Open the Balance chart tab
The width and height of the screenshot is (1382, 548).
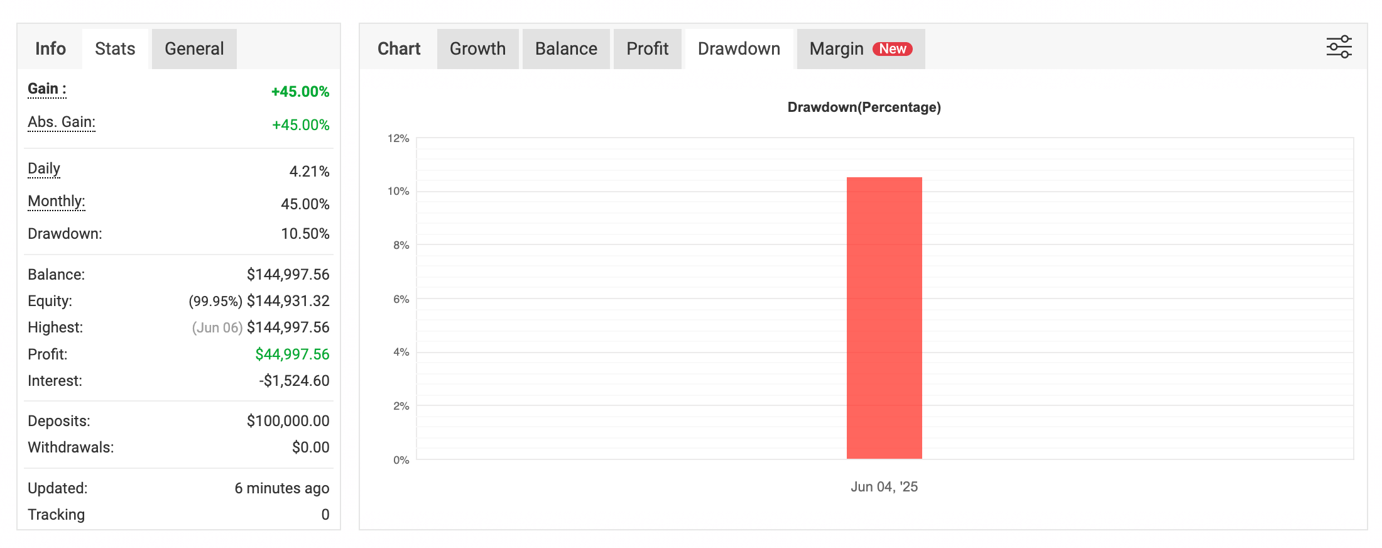pos(566,49)
